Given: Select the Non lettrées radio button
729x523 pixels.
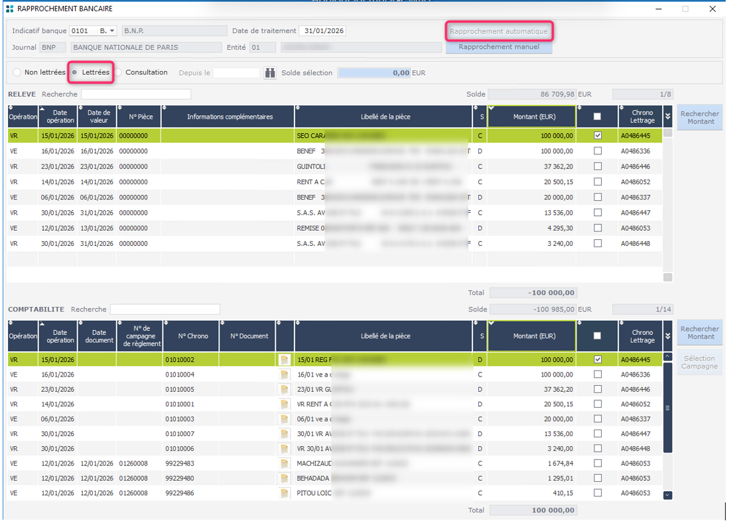Looking at the screenshot, I should [16, 74].
